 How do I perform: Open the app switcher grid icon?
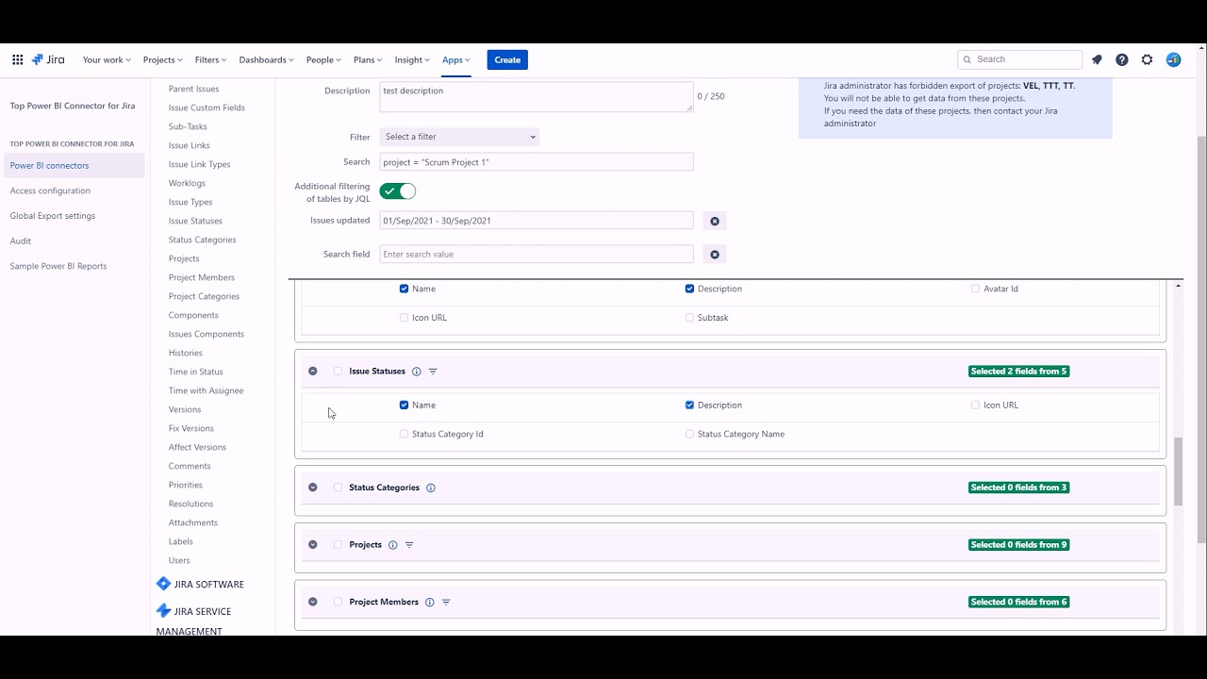click(x=17, y=59)
